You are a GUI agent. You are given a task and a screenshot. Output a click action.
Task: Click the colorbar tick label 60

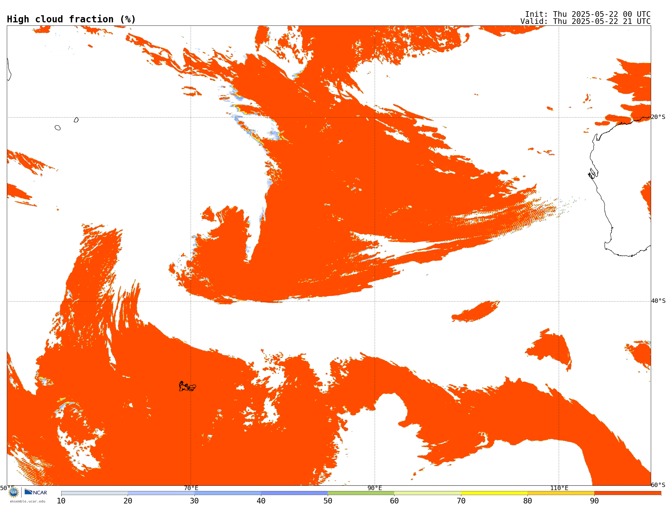(394, 501)
